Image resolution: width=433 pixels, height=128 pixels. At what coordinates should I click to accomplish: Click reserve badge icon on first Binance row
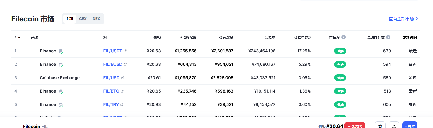[x=61, y=51]
